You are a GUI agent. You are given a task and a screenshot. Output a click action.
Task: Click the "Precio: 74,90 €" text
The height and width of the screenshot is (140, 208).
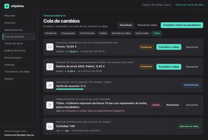pos(66,47)
